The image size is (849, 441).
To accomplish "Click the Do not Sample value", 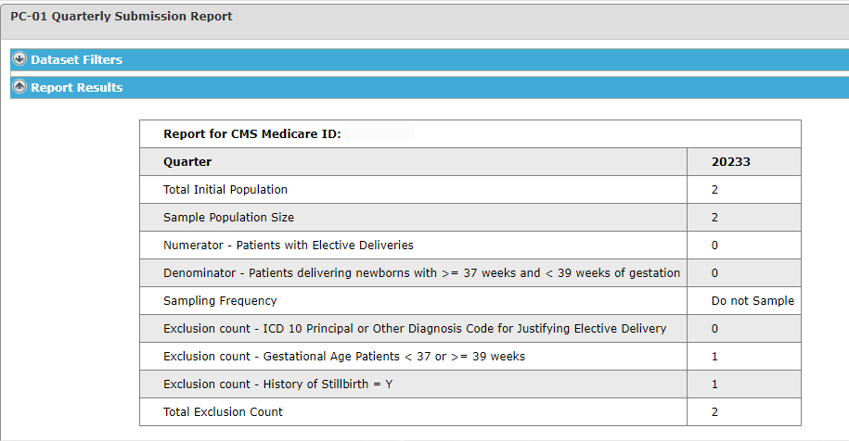I will click(753, 301).
